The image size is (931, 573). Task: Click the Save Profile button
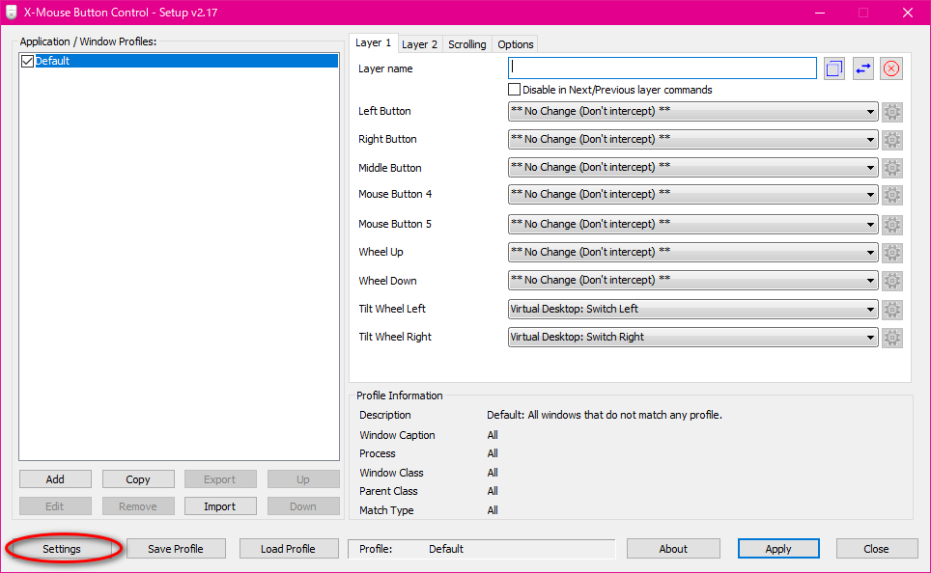pyautogui.click(x=175, y=549)
